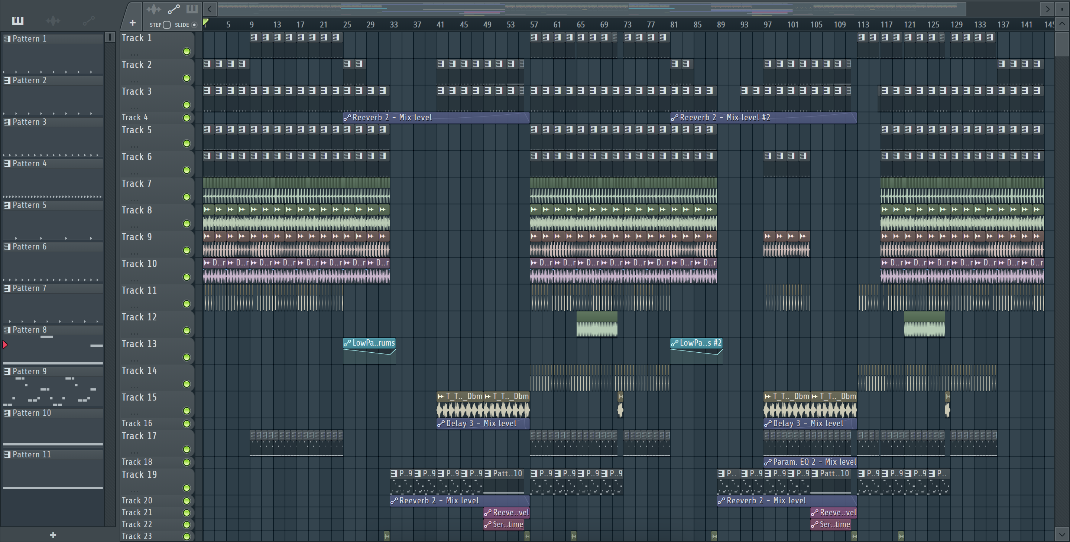Select Pattern 6 in the picker
Screen dimensions: 1070x542
pos(53,247)
